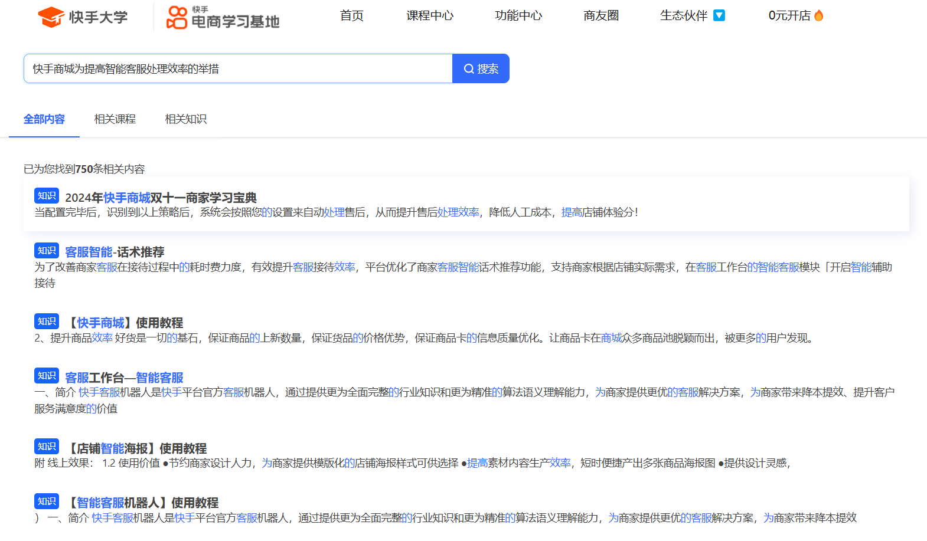Click the 已为您找到750条相关内容 count text
The image size is (927, 541).
pos(84,169)
